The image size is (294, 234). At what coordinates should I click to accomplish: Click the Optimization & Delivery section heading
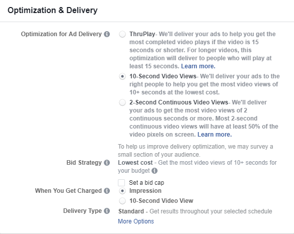click(53, 11)
